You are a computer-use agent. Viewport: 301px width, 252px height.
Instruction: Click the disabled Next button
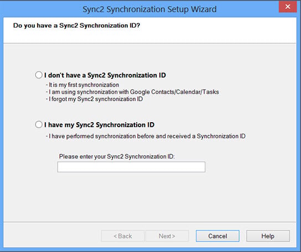coord(167,236)
